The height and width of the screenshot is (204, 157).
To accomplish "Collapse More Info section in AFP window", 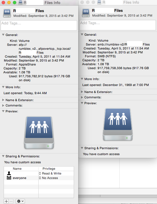I will tap(3, 87).
